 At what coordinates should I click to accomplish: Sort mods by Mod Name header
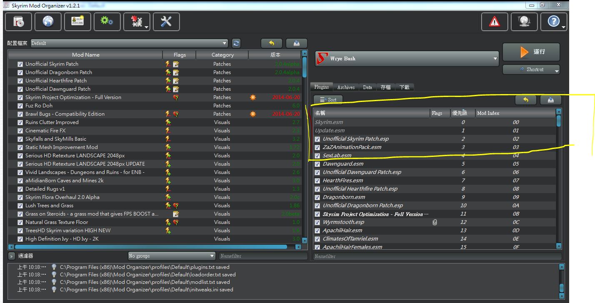coord(85,55)
